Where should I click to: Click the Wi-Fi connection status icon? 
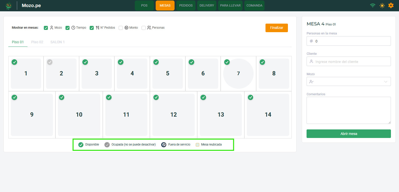[373, 6]
